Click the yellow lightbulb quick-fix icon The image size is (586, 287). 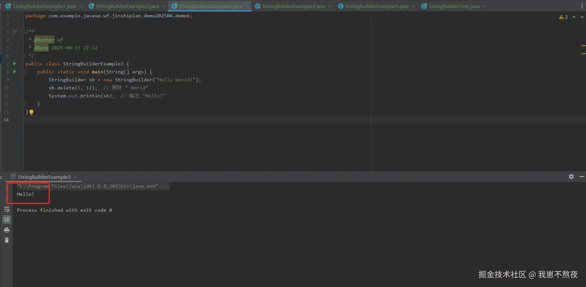click(x=31, y=112)
